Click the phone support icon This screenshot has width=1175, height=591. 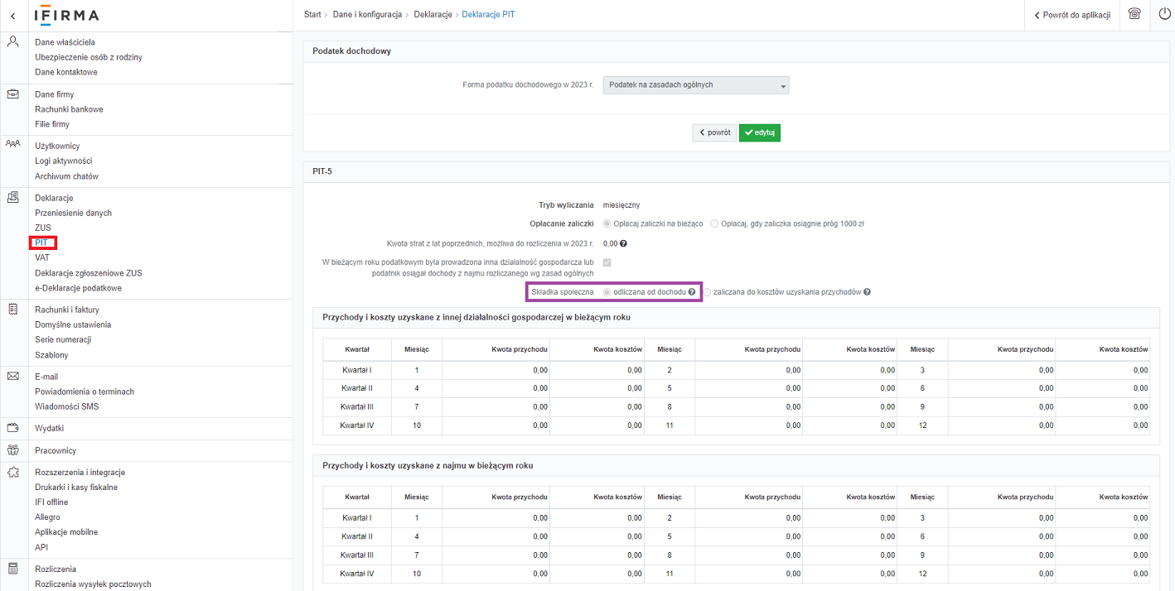coord(1134,14)
